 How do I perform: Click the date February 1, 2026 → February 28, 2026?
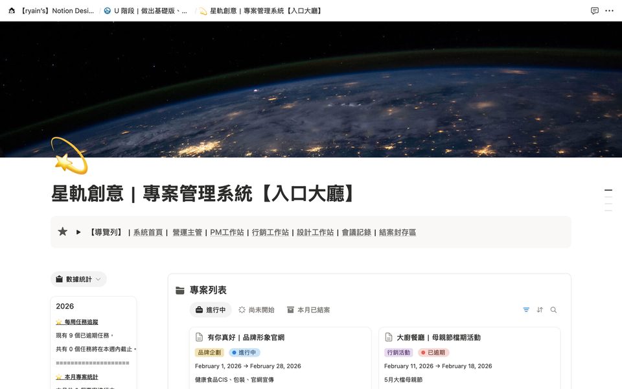coord(248,366)
